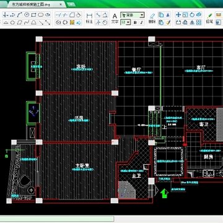Click the 客卫 room label

click(x=204, y=125)
